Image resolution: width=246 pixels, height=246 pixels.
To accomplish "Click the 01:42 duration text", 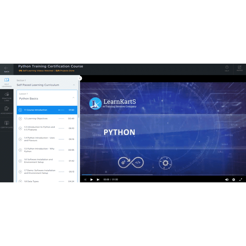I will pyautogui.click(x=71, y=161).
